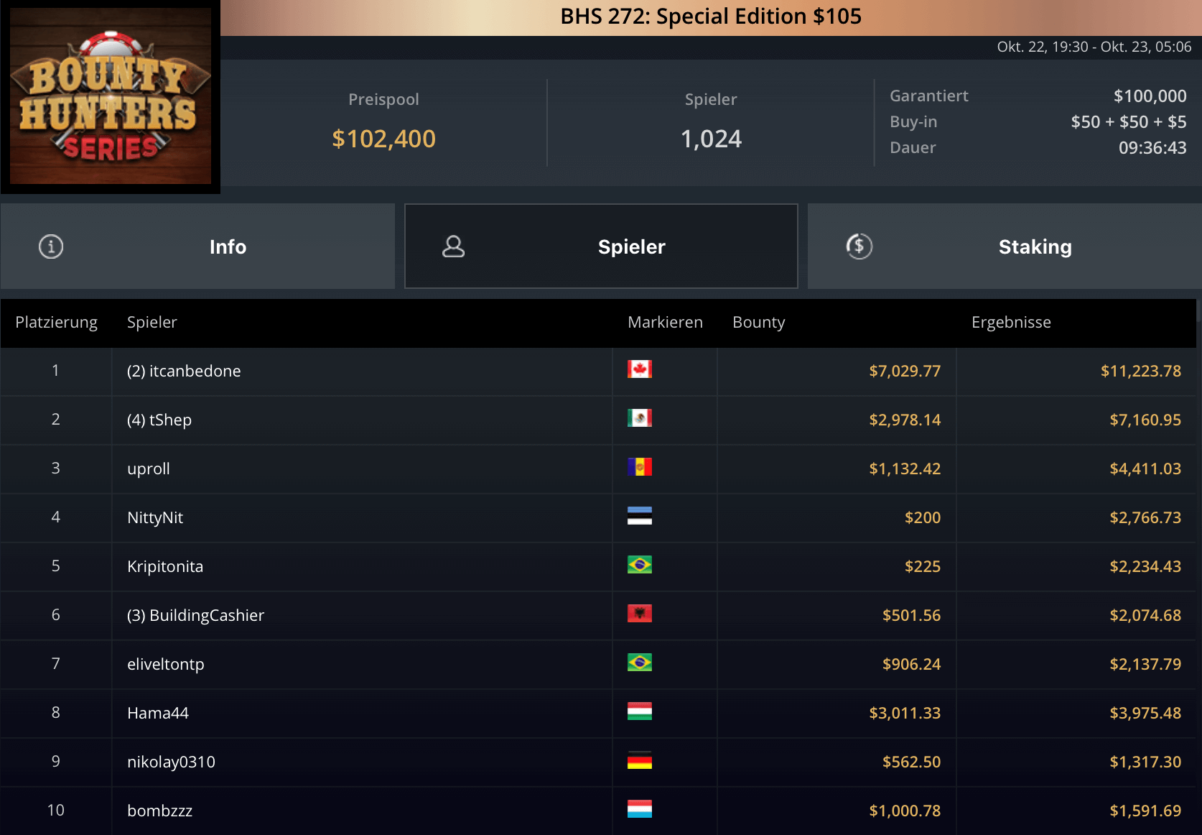Viewport: 1202px width, 835px height.
Task: Switch to the Staking tab
Action: 1034,246
